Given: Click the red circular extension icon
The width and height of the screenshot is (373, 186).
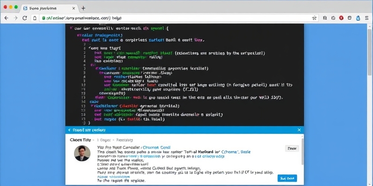Looking at the screenshot, I should [341, 18].
